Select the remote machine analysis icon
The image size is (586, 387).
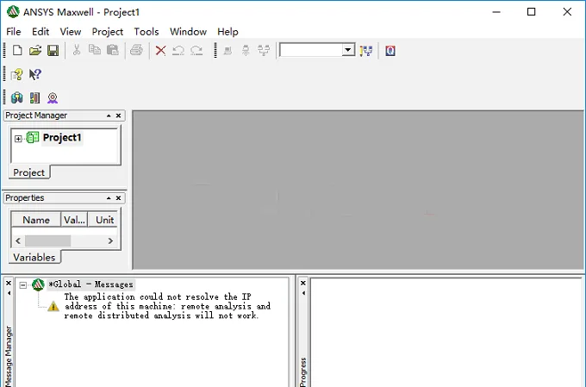coord(246,51)
